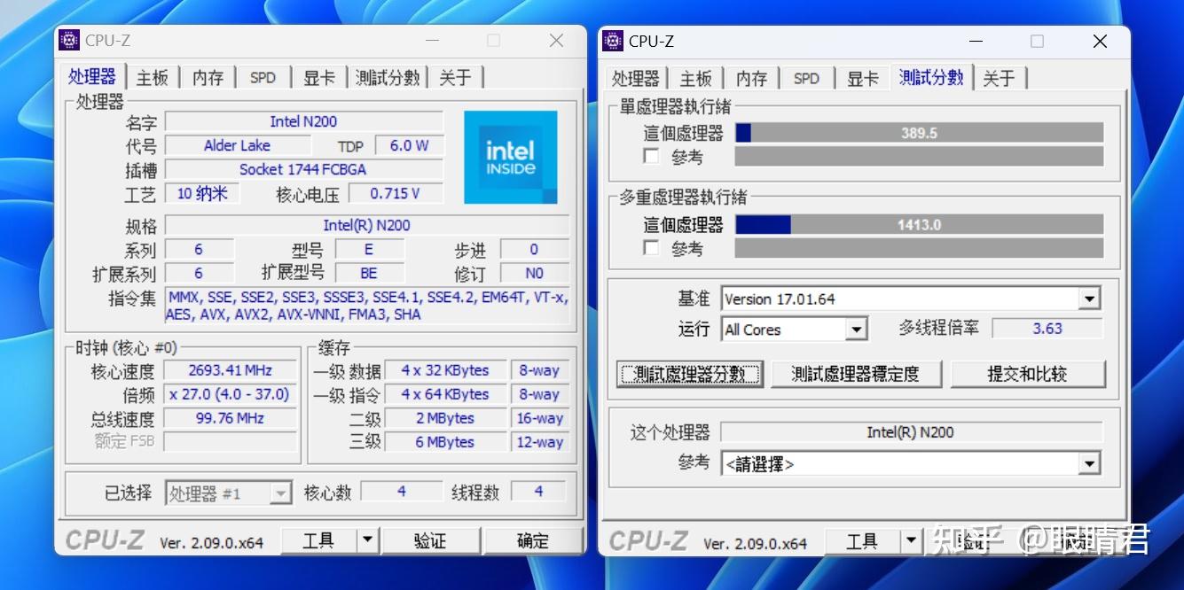
Task: Open the 运行 All Cores dropdown
Action: [x=855, y=329]
